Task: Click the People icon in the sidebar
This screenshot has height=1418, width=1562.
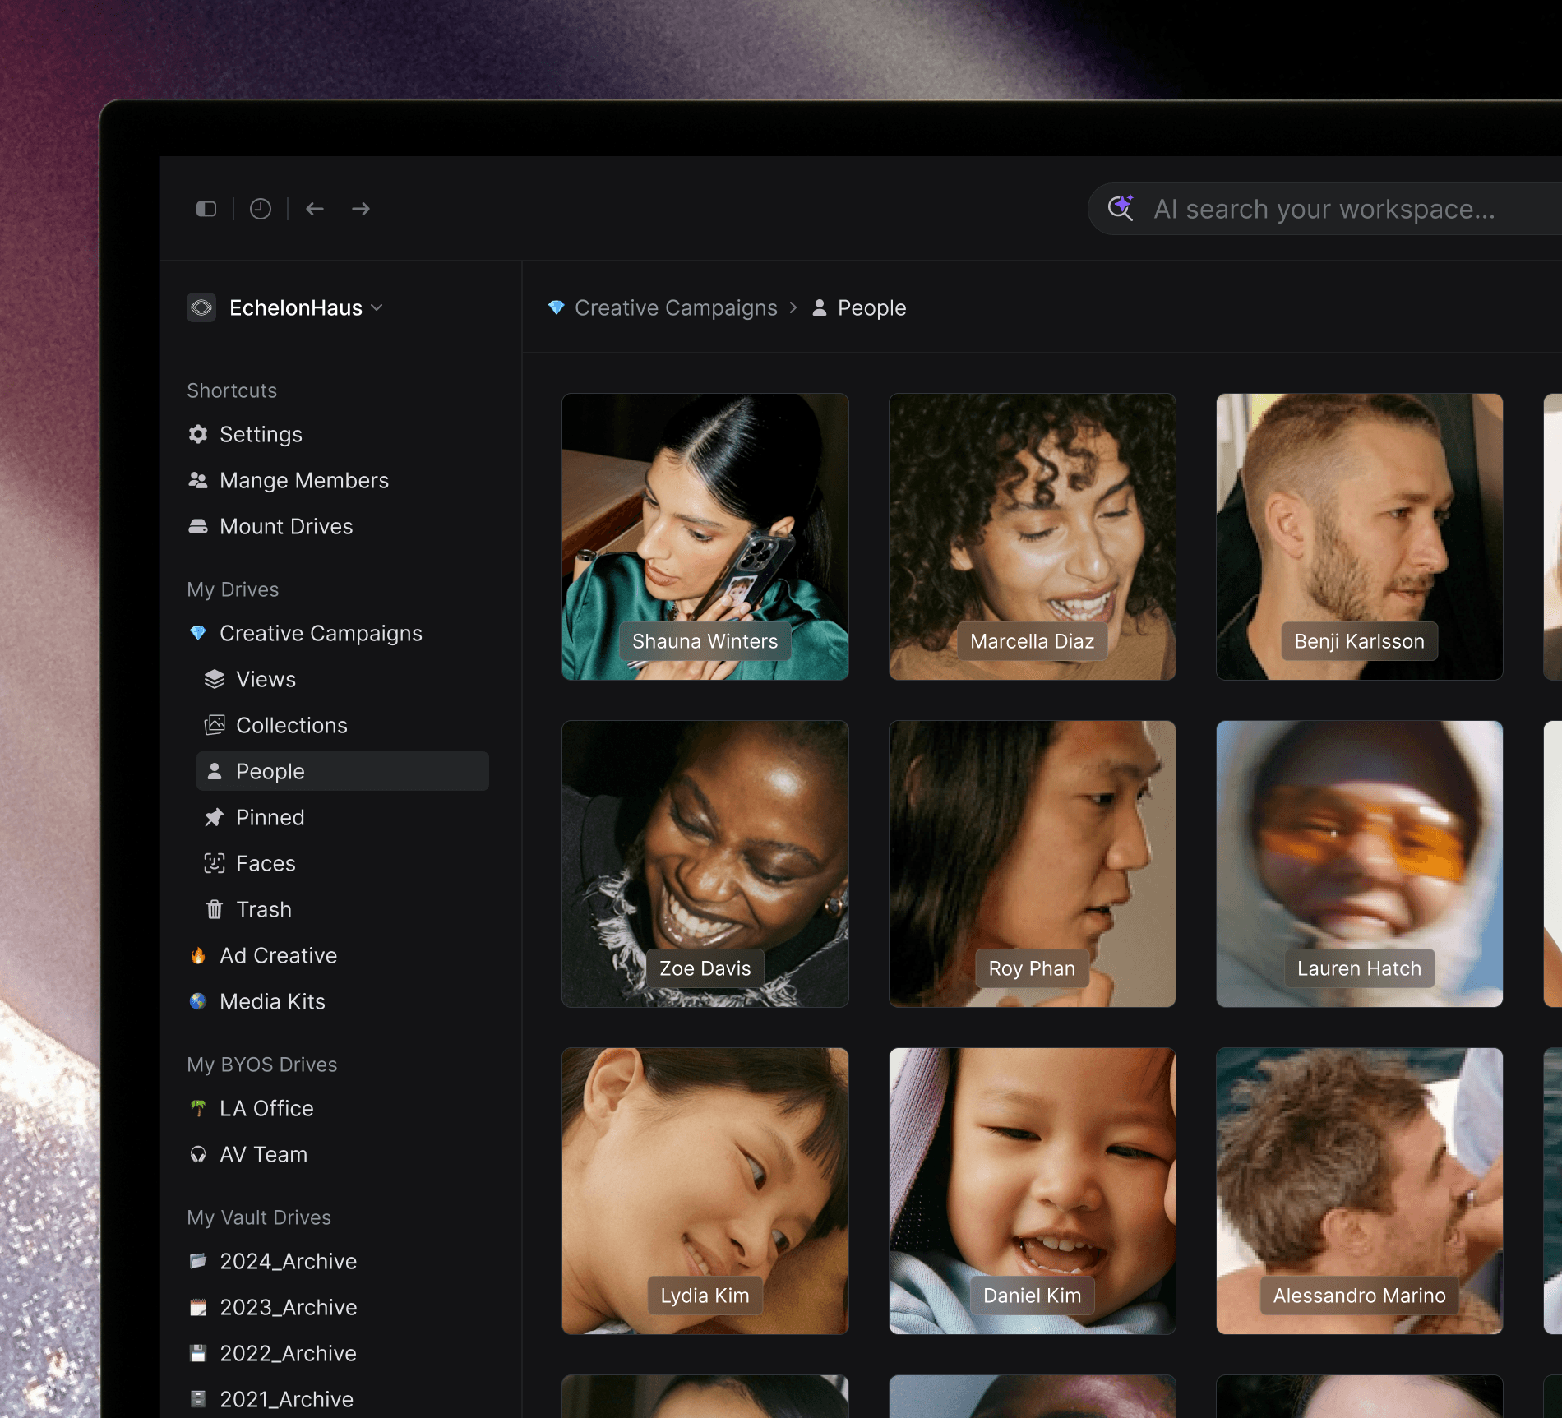Action: [x=215, y=771]
